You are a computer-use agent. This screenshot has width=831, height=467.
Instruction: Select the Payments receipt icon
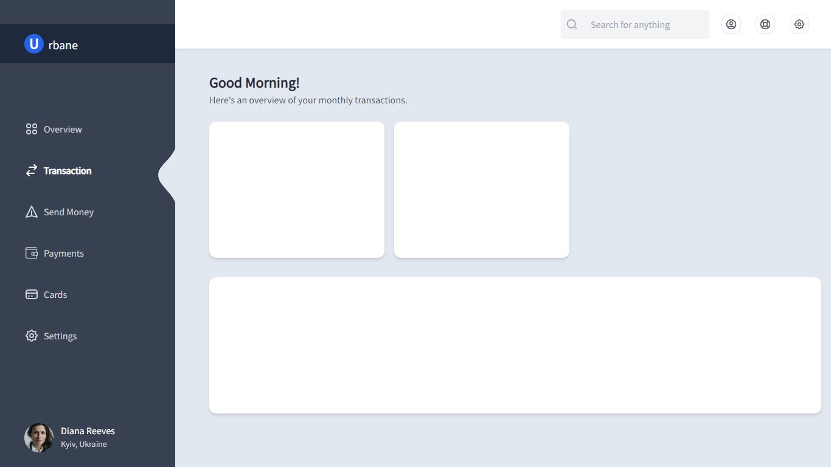coord(31,253)
